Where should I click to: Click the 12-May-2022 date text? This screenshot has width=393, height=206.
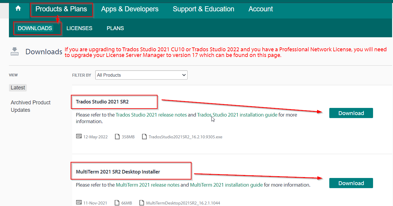[x=95, y=137]
